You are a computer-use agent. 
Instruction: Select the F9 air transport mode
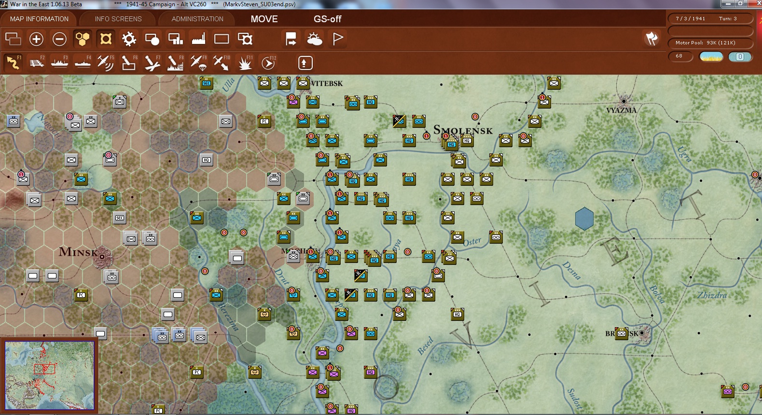[x=198, y=63]
